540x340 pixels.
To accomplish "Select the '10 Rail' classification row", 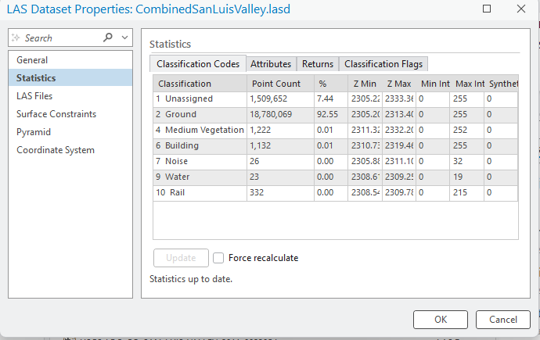I will point(336,192).
